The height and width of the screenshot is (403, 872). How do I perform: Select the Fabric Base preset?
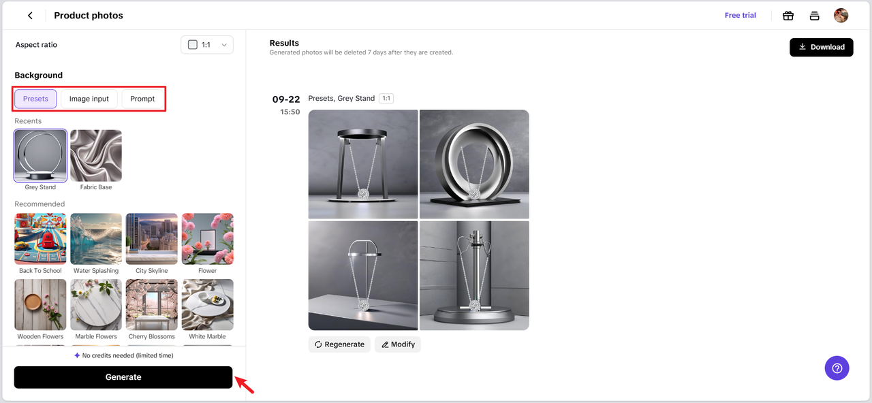(96, 156)
